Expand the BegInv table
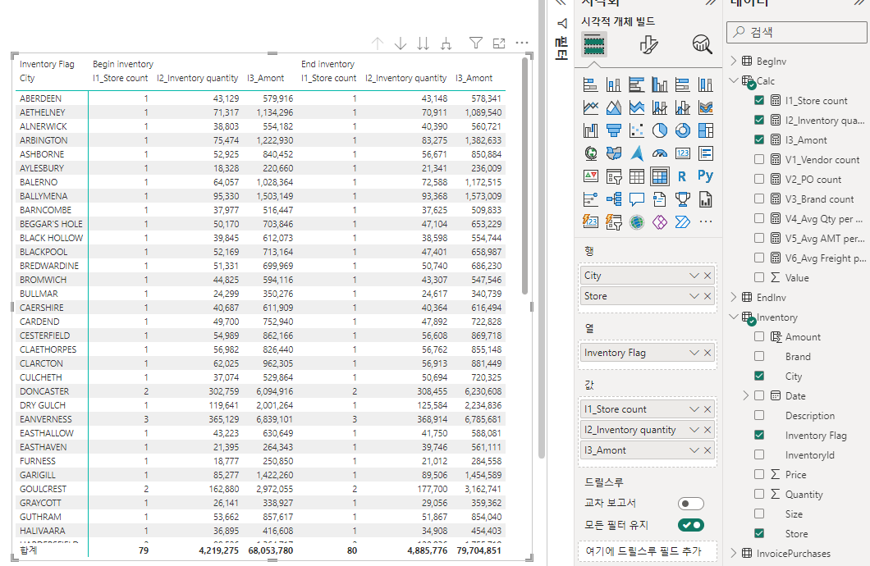The height and width of the screenshot is (566, 870). 734,61
